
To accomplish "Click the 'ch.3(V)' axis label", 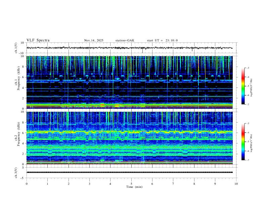I will pos(16,173).
